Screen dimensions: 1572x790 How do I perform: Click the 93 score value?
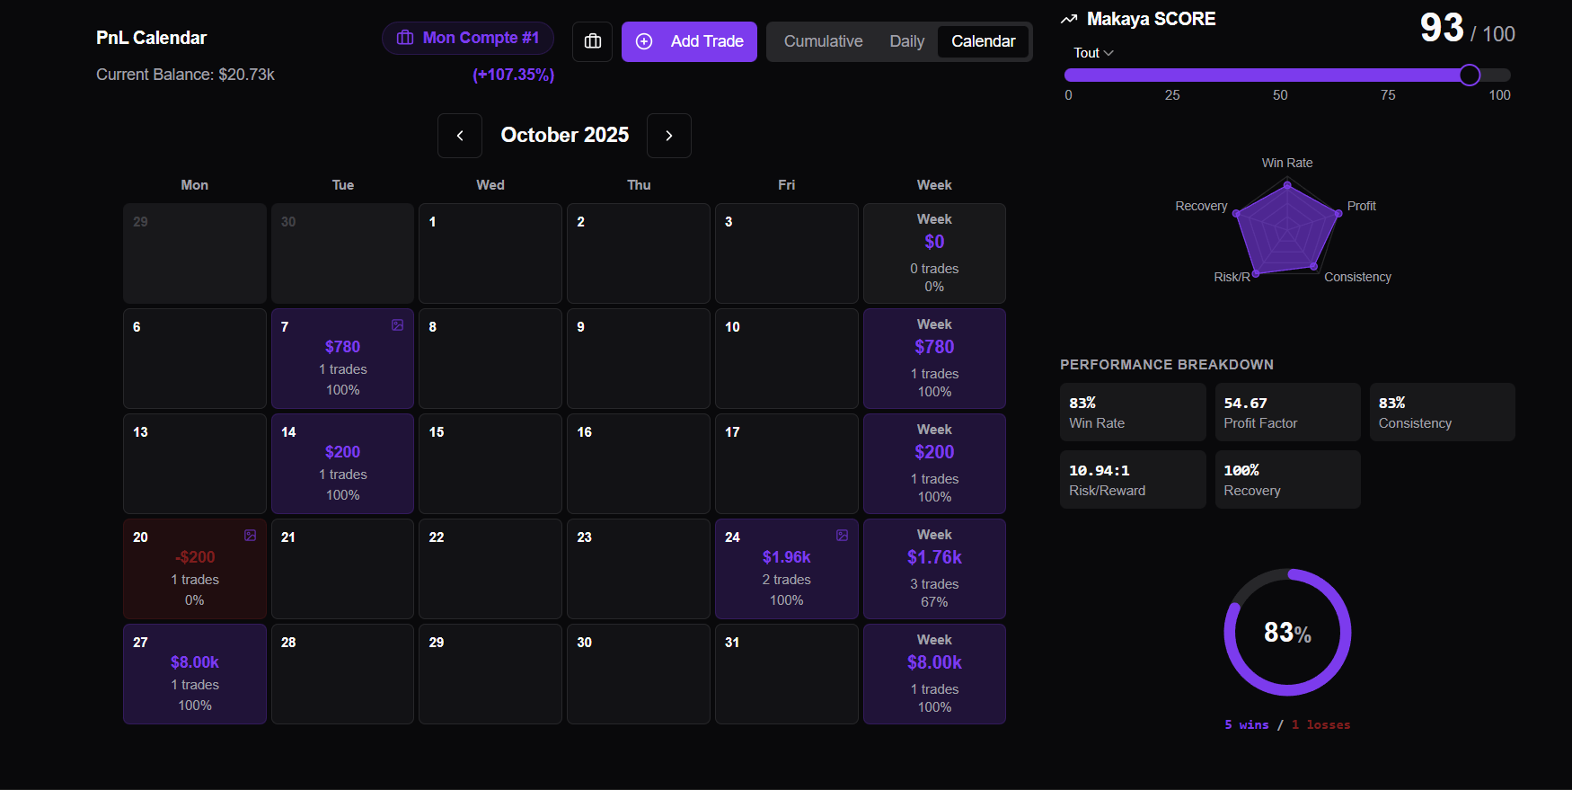coord(1442,28)
